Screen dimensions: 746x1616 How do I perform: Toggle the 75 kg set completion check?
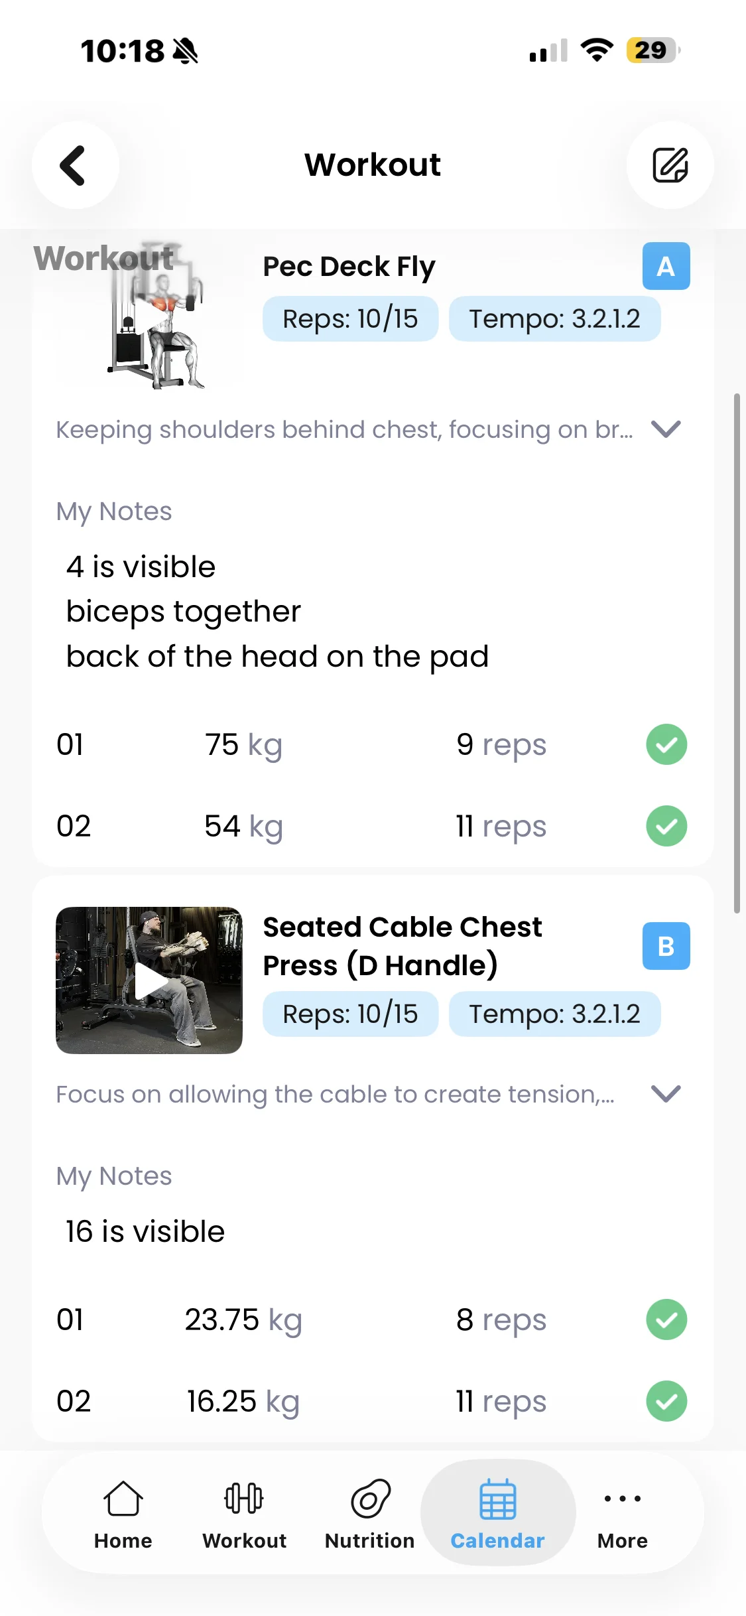point(666,744)
